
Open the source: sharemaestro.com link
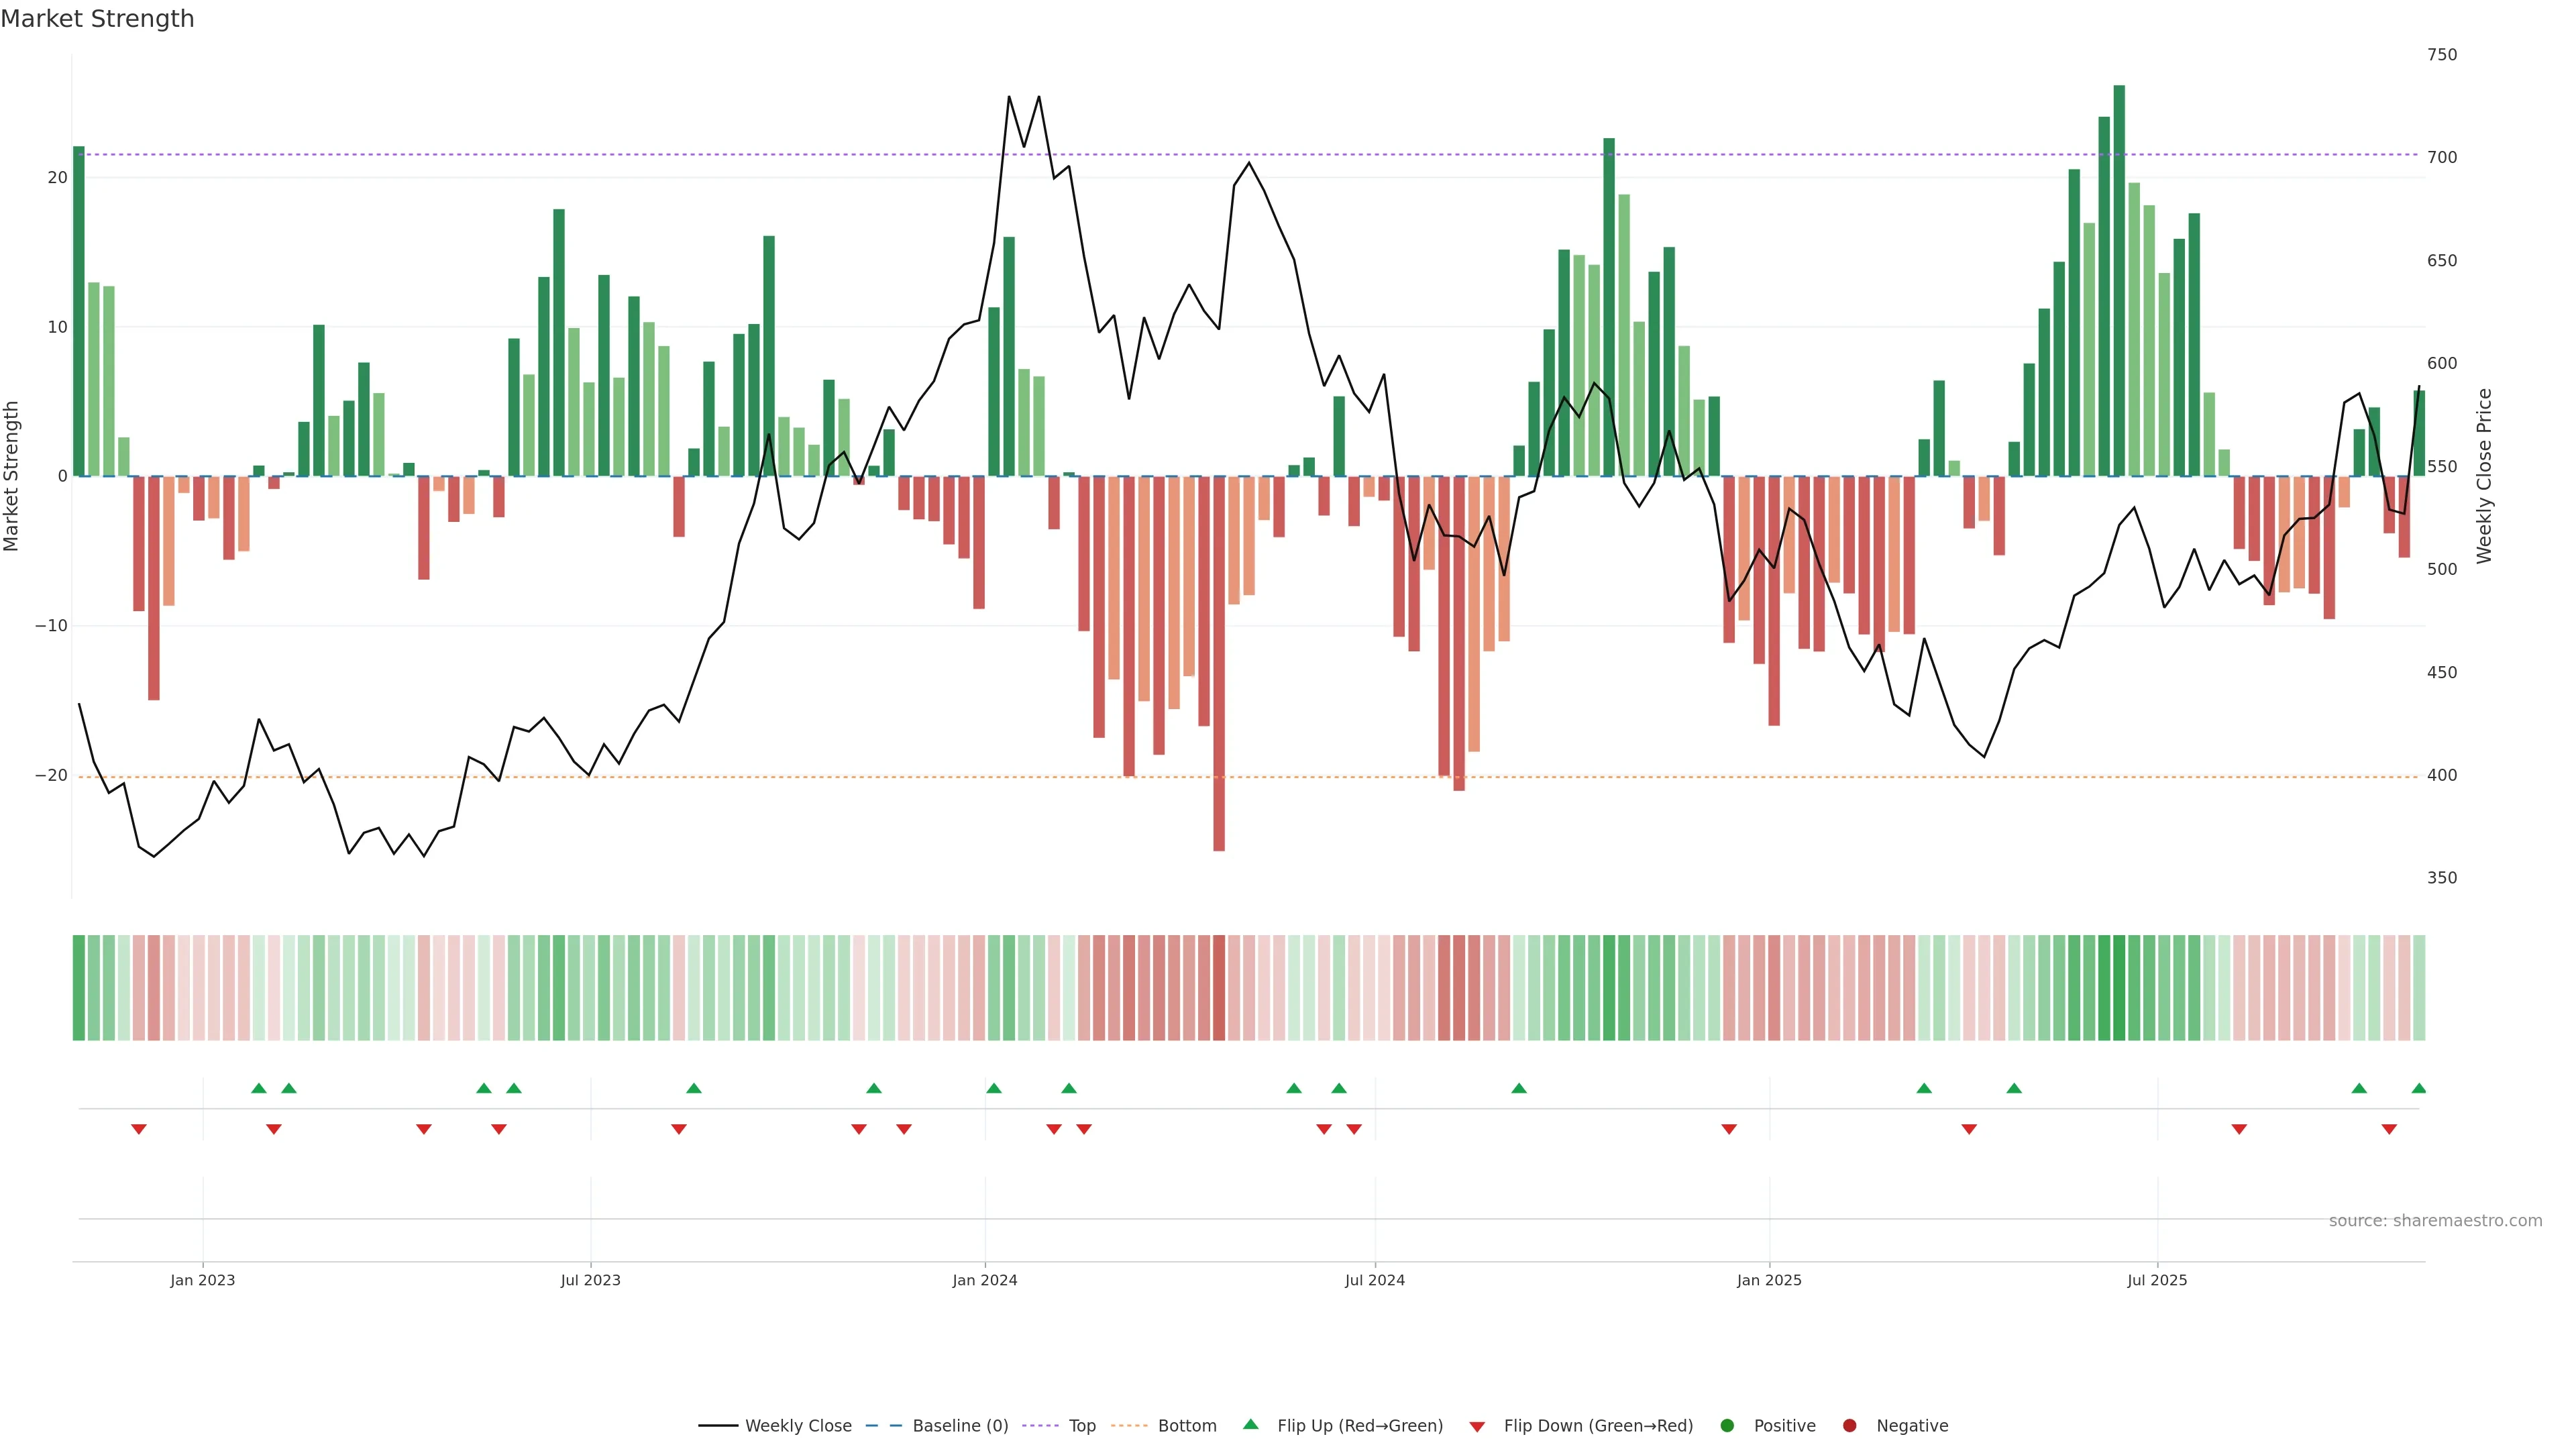click(2435, 1220)
